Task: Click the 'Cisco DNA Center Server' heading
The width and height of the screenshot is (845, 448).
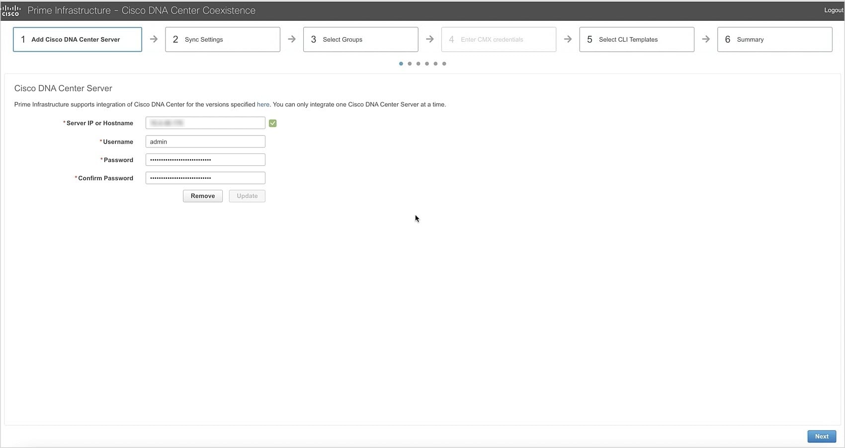Action: (63, 88)
